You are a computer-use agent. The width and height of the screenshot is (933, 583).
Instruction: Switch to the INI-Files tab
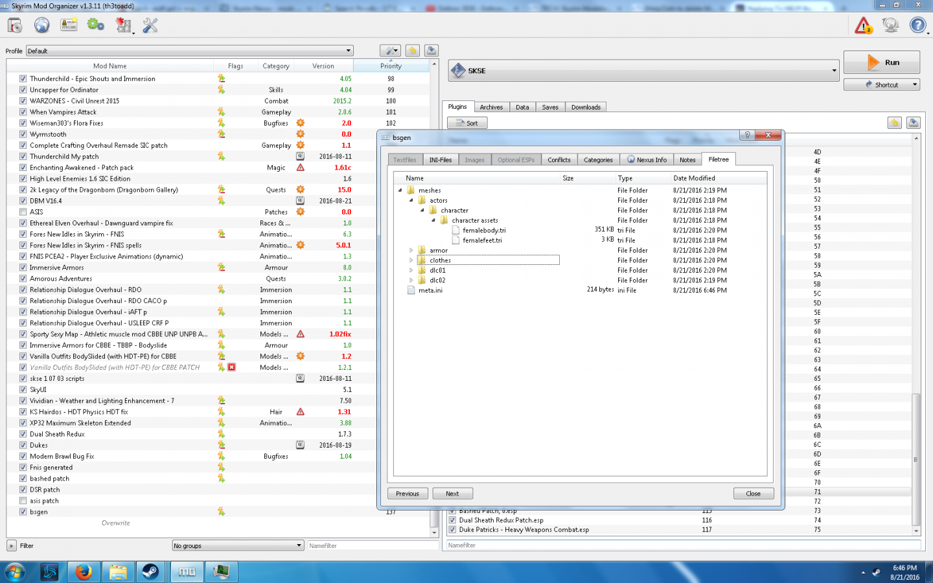pos(441,159)
